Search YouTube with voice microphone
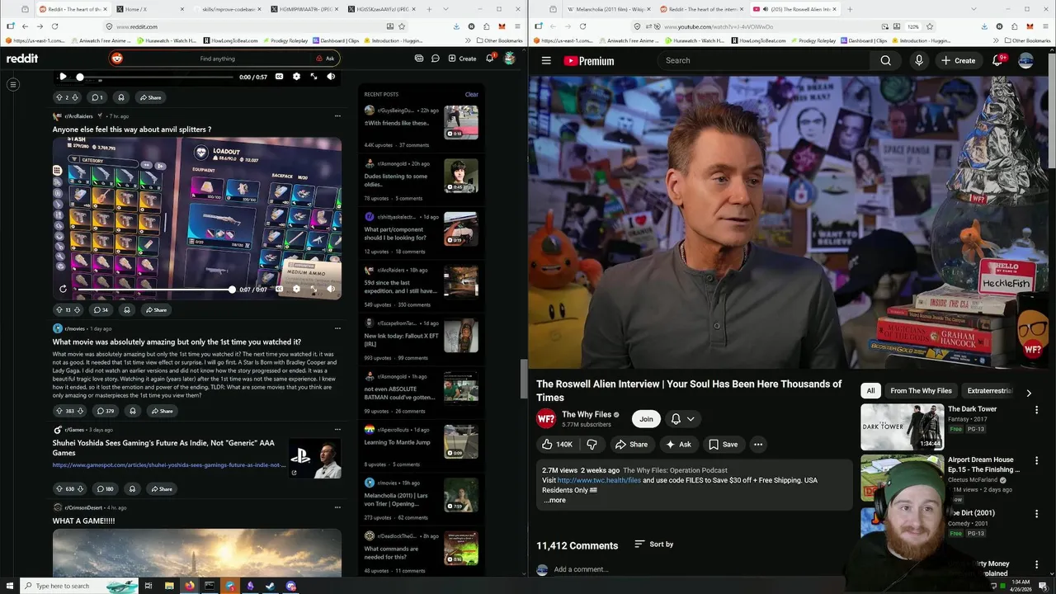Image resolution: width=1056 pixels, height=594 pixels. tap(918, 60)
